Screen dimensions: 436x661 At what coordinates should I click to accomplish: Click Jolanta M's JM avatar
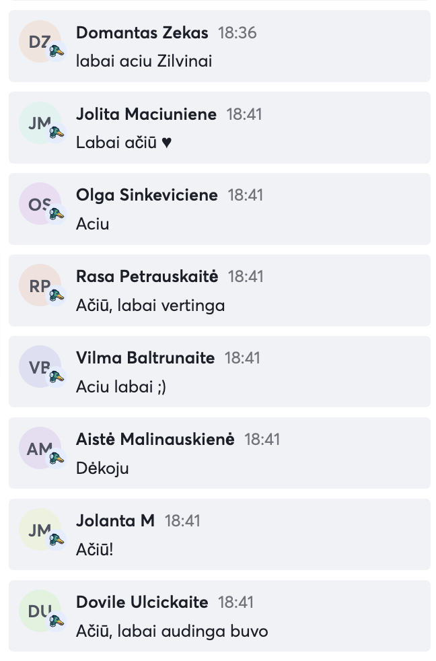[40, 530]
